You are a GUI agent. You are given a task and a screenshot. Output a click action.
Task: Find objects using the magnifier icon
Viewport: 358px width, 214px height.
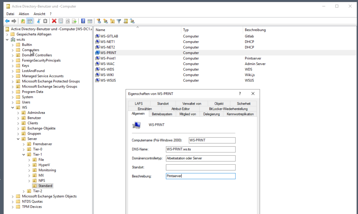point(126,21)
